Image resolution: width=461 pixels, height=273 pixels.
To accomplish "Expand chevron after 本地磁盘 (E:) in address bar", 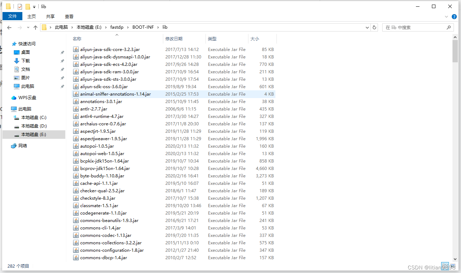I will click(x=105, y=27).
